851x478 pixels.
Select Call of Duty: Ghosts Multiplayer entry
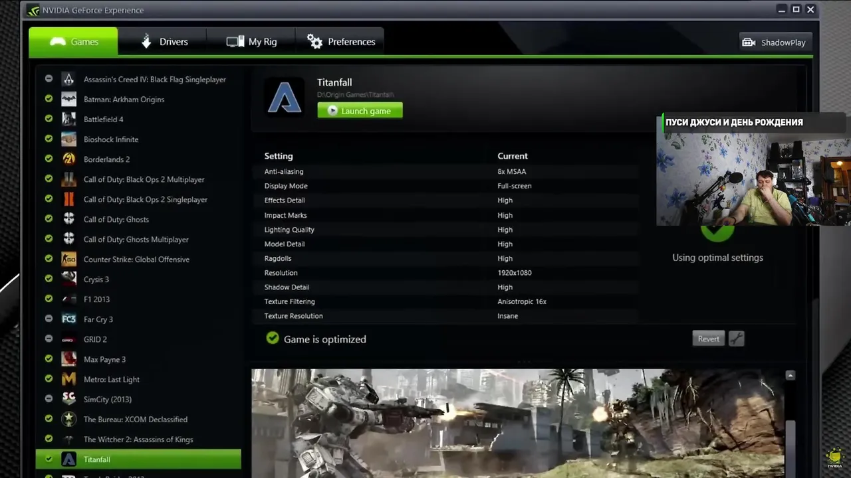pos(138,239)
